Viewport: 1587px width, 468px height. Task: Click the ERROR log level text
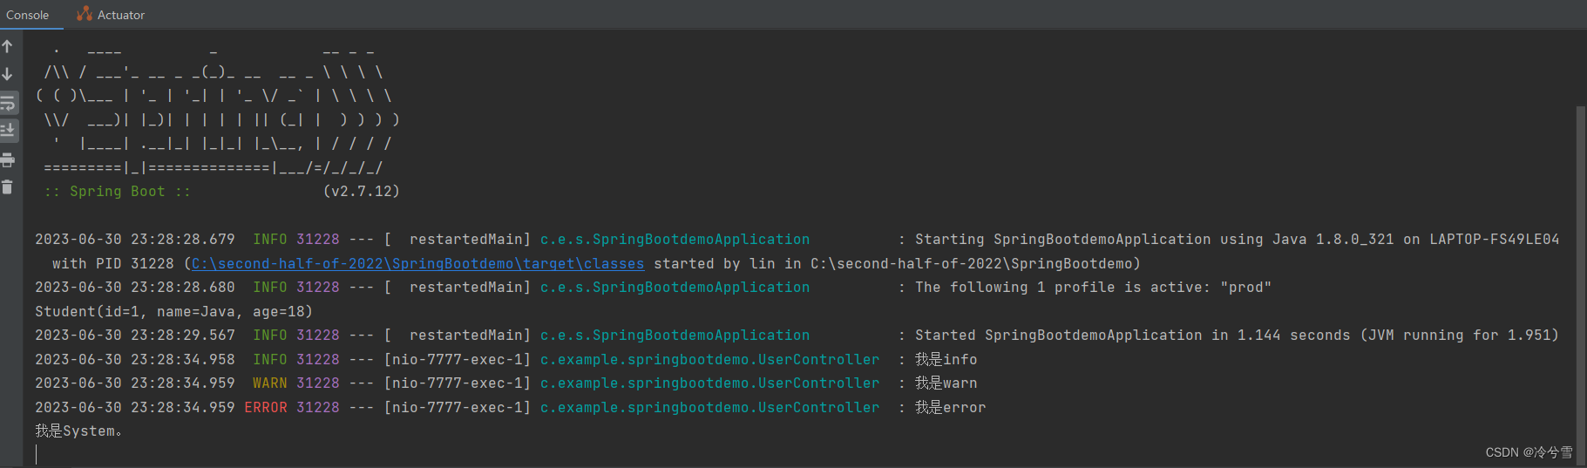[x=265, y=407]
